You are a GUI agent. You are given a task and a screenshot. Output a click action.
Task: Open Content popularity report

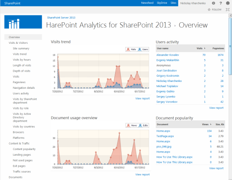24,149
